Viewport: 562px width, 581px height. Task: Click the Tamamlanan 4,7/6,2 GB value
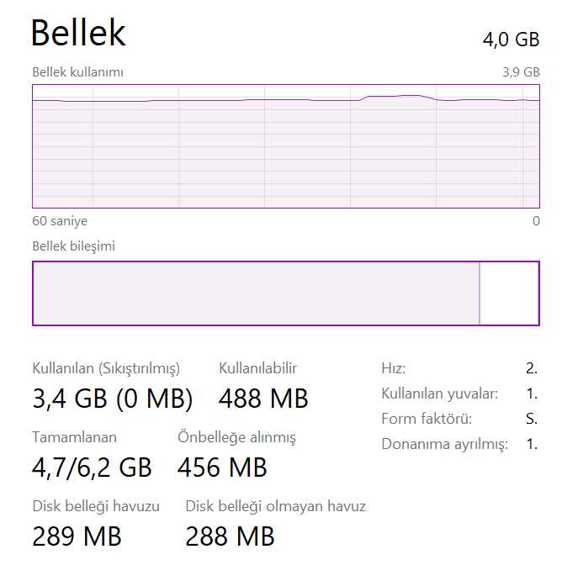point(92,467)
